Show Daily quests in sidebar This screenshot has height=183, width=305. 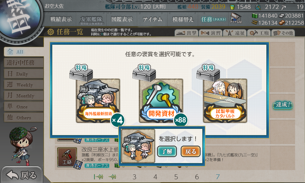point(23,74)
